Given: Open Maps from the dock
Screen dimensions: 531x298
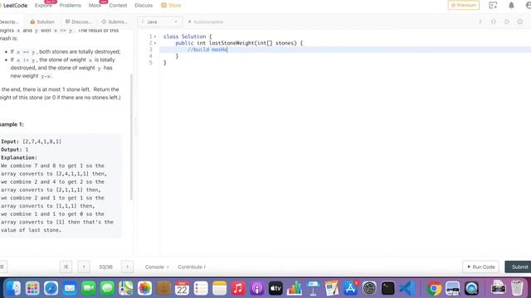Looking at the screenshot, I should tap(125, 289).
